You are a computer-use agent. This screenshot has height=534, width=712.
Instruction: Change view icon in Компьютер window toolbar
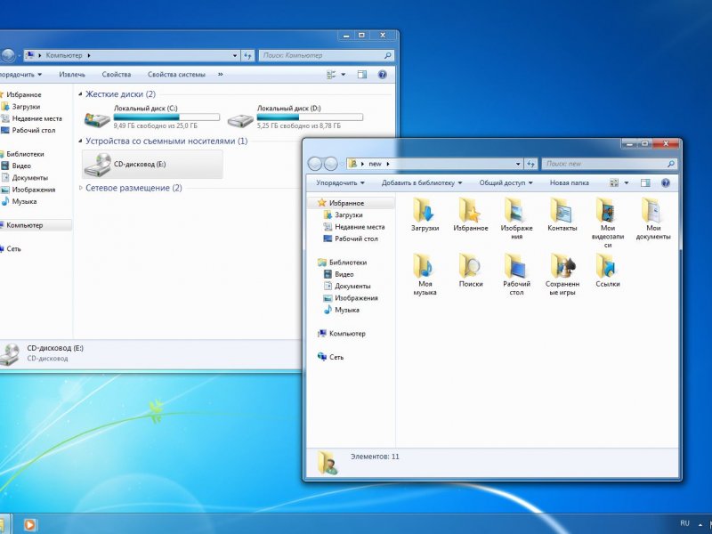331,75
